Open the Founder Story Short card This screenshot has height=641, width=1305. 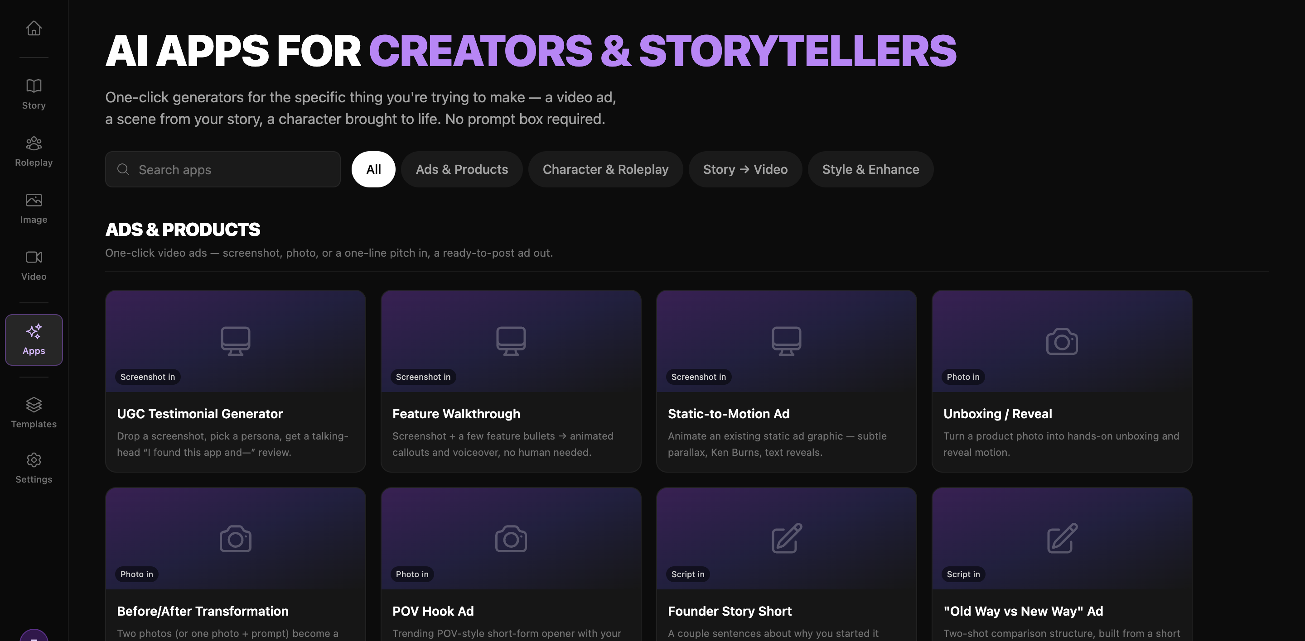coord(786,564)
